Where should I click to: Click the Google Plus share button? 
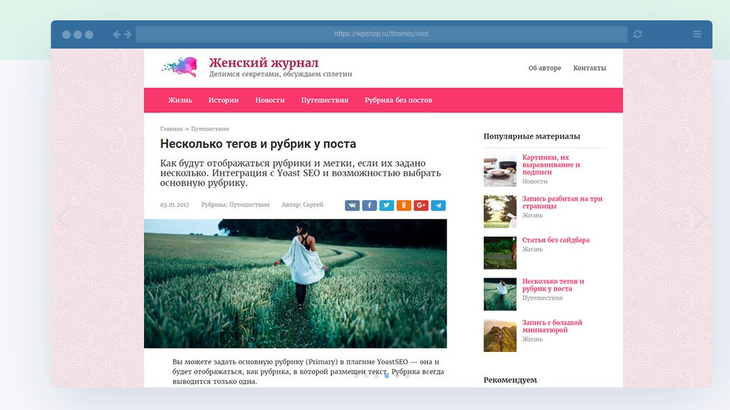[x=421, y=205]
